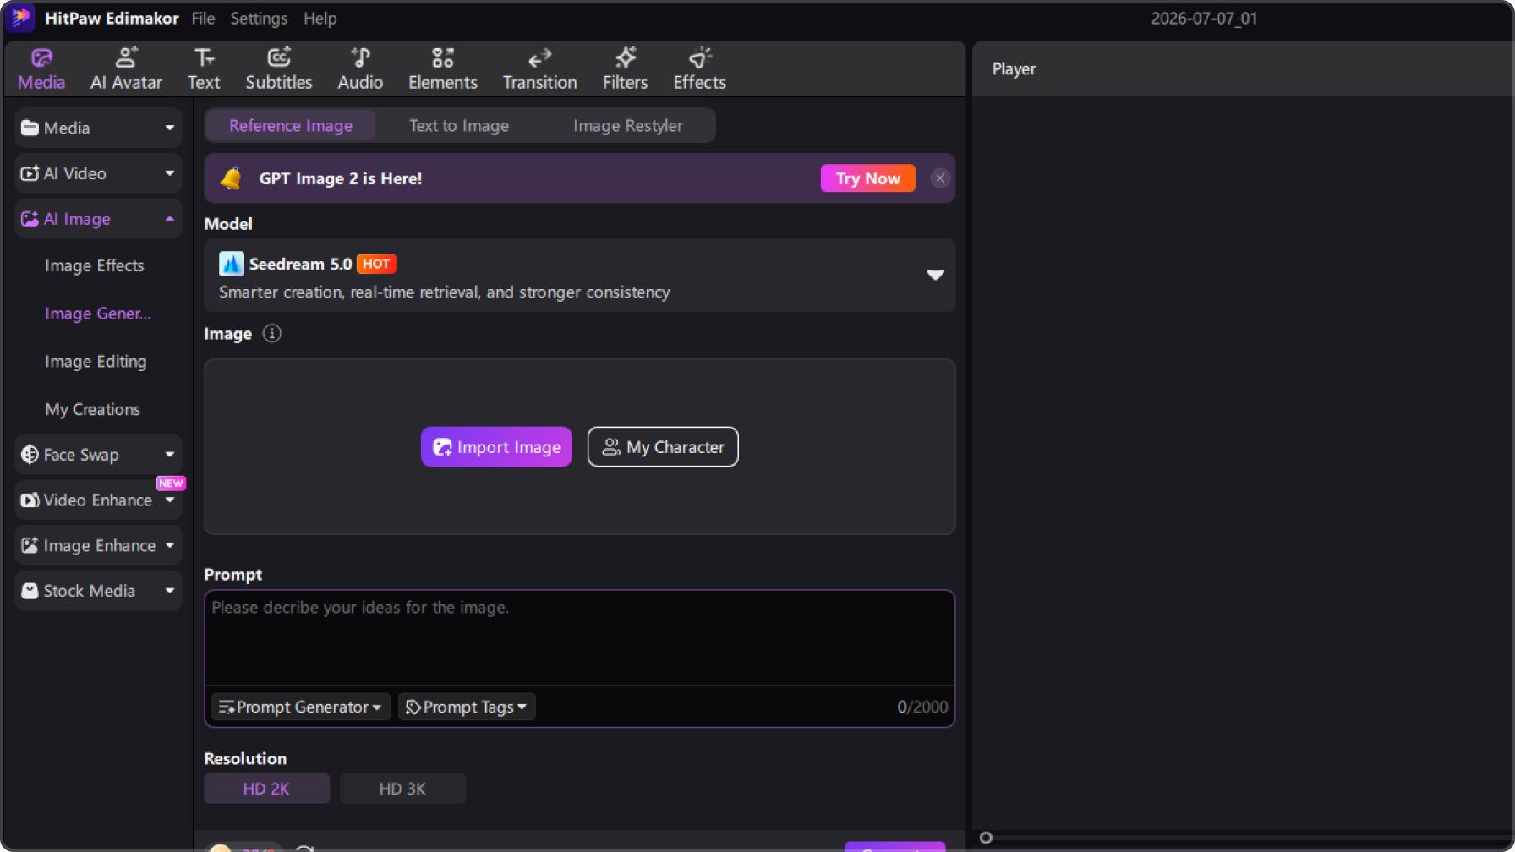Open the Media toolbar tab

point(41,69)
